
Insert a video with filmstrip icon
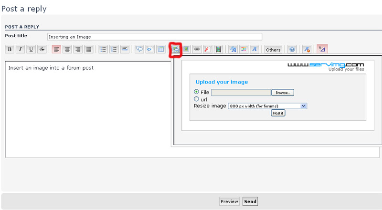click(219, 50)
